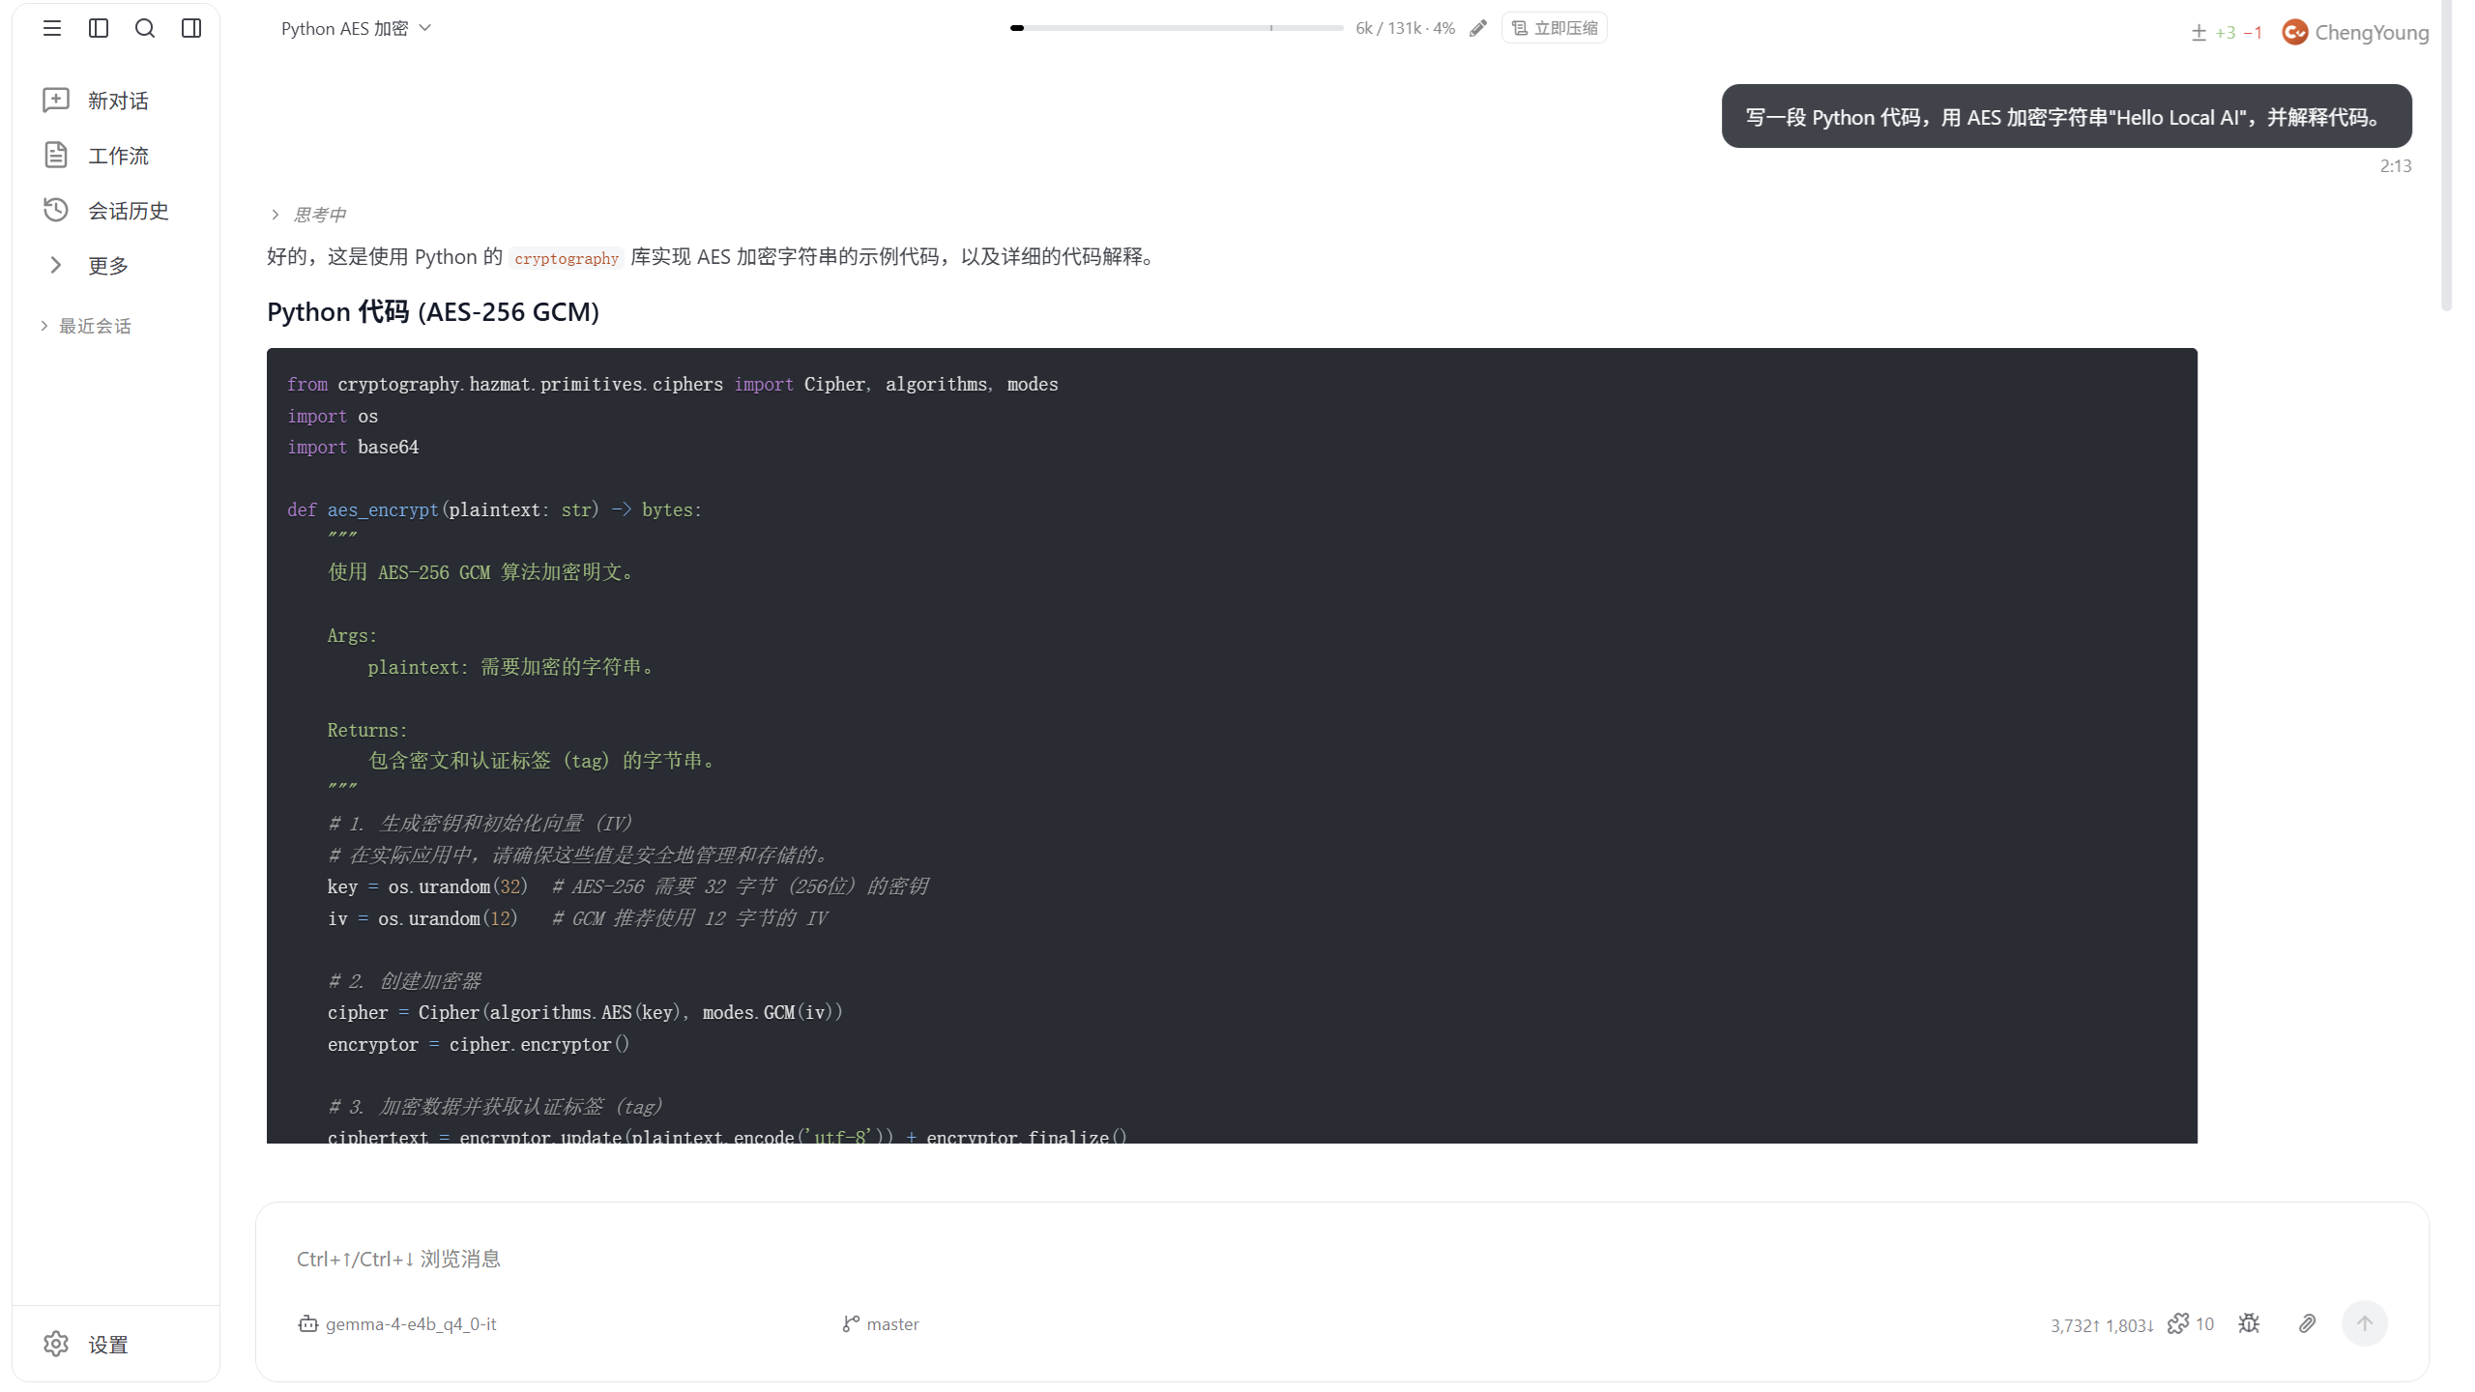This screenshot has width=2475, height=1392.
Task: Click the 6k / 131k · 4% usage text
Action: point(1405,28)
